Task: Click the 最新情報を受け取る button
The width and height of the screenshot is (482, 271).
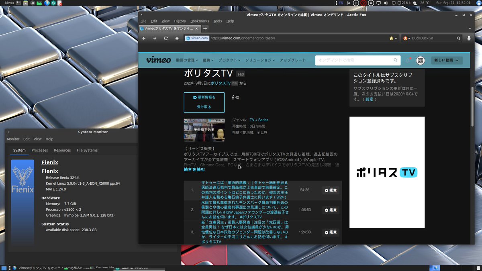Action: point(204,102)
